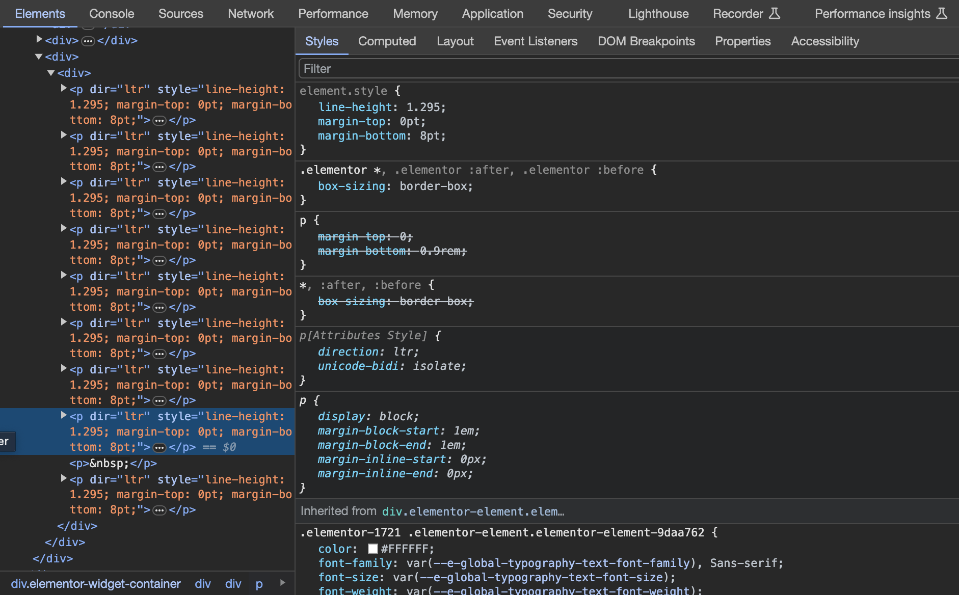Expand the highlighted p element node
Viewport: 959px width, 595px height.
point(64,415)
